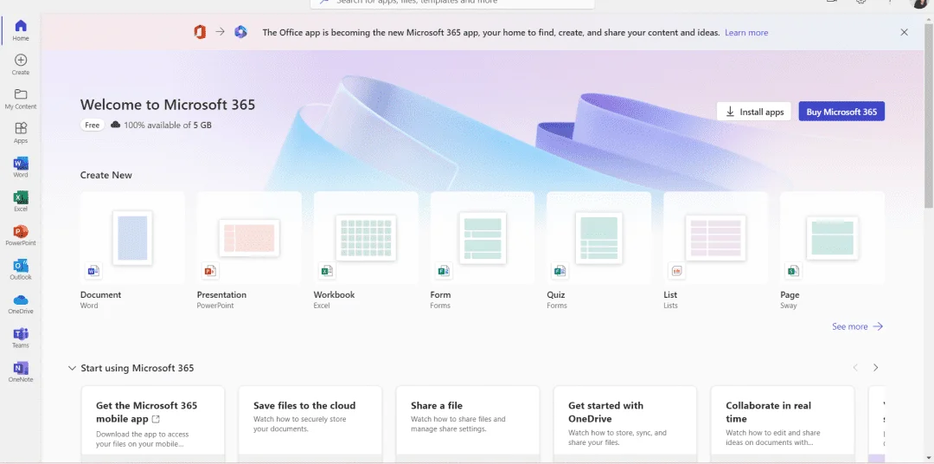Create a new Sway Page thumbnail
934x464 pixels.
click(x=832, y=237)
